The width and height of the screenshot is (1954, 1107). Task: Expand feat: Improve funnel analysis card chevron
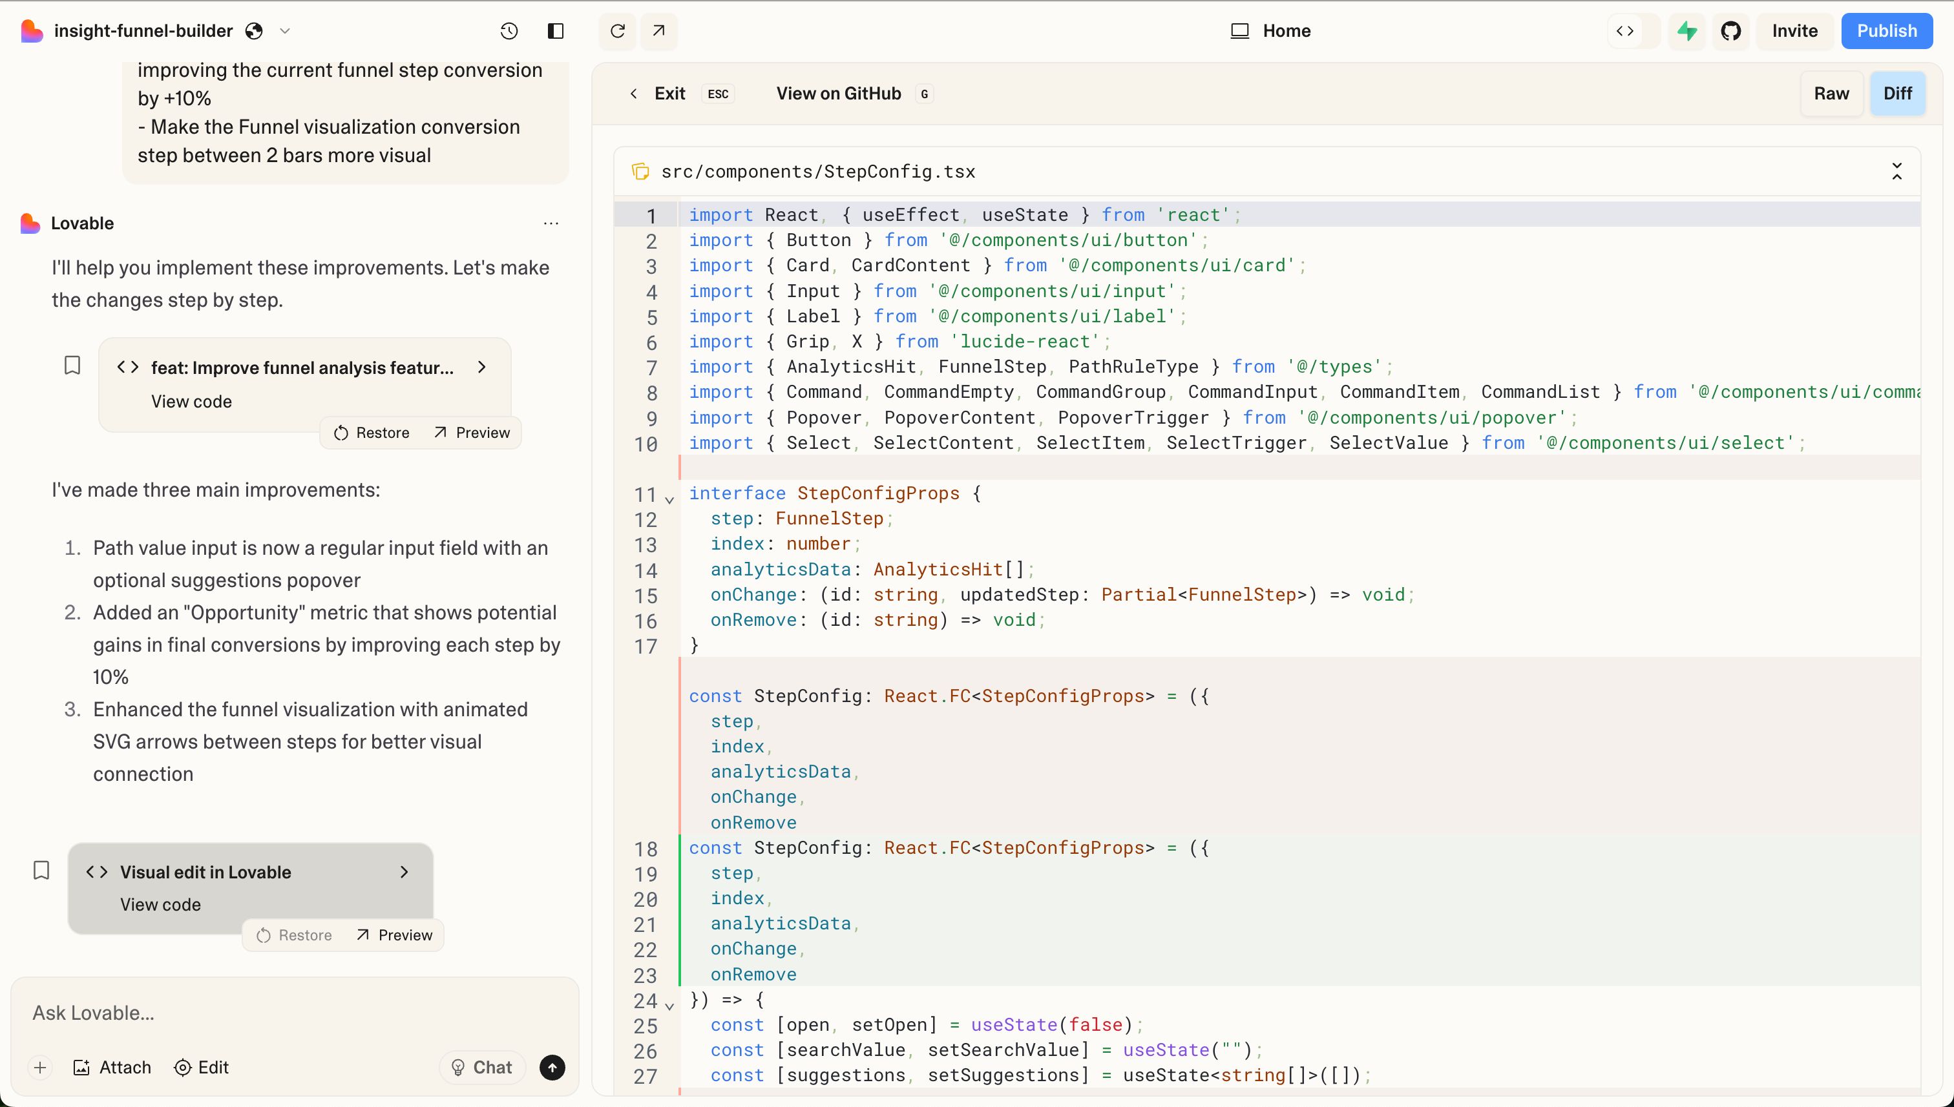pyautogui.click(x=481, y=367)
